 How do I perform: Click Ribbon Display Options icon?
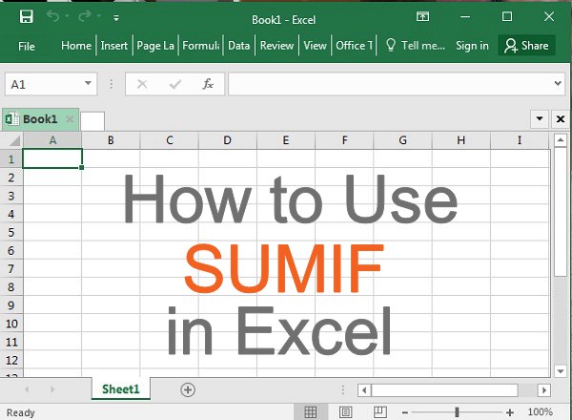[422, 16]
